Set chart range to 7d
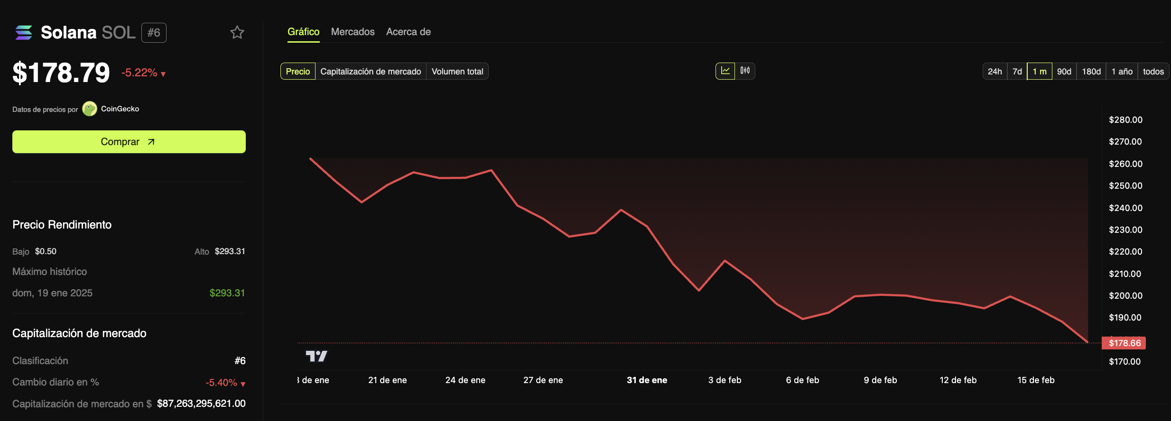Screen dimensions: 1171x421 (x=1017, y=72)
